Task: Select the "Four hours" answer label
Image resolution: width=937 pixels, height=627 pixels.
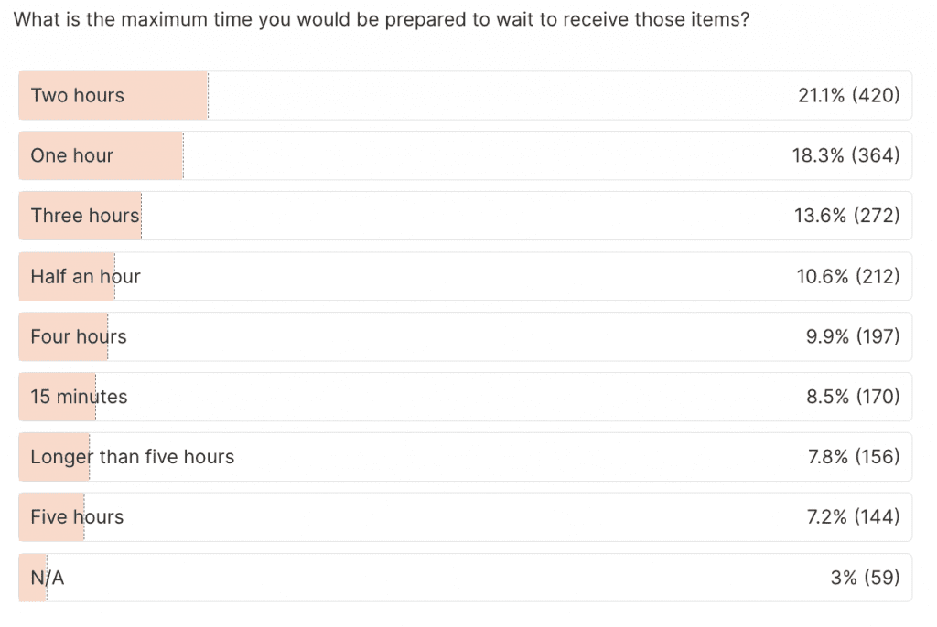Action: tap(79, 336)
